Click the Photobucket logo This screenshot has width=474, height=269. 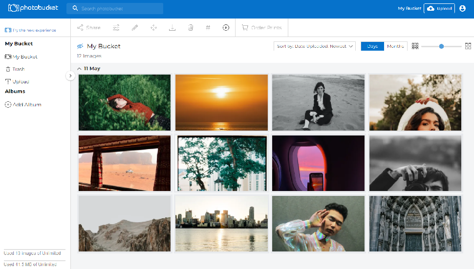point(33,8)
